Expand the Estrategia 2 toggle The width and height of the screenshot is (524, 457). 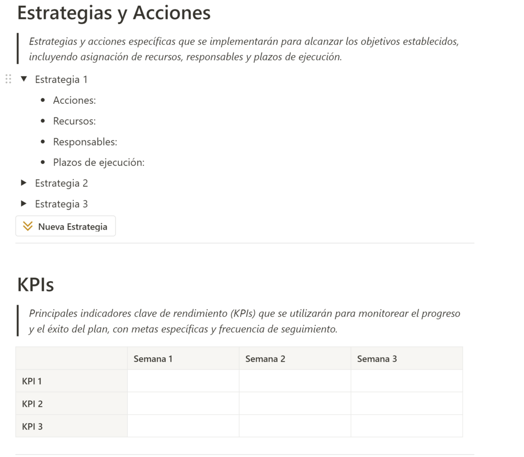click(x=23, y=183)
